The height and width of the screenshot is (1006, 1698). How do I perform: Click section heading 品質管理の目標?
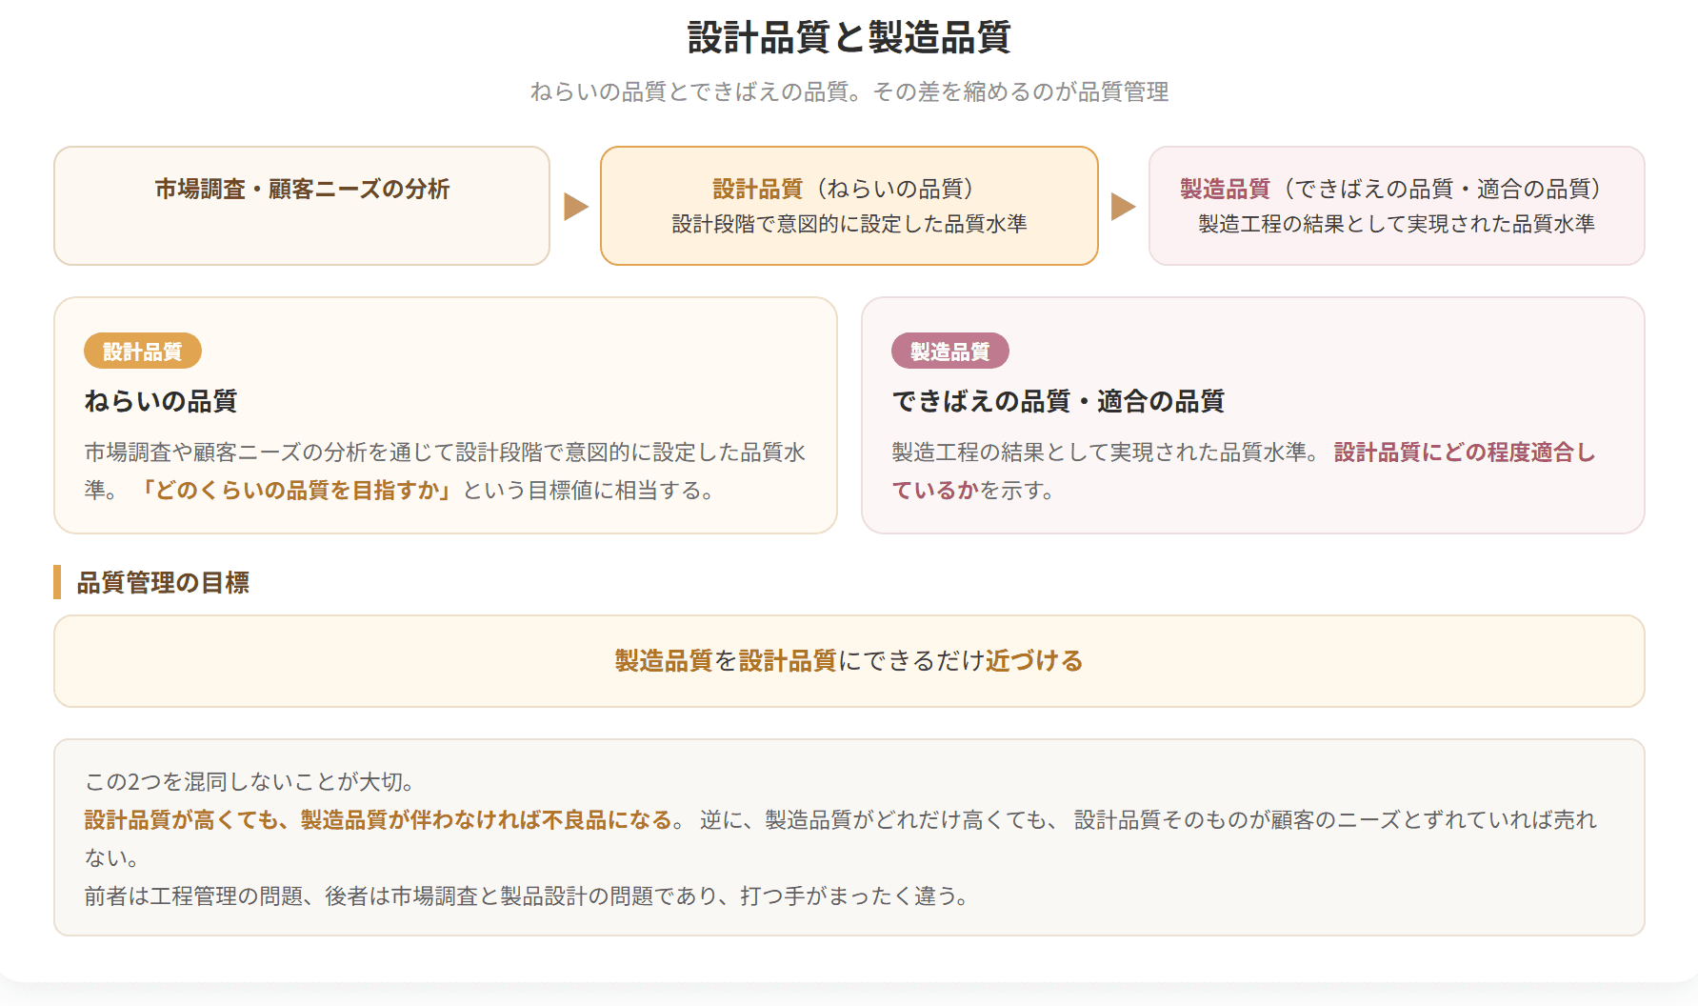coord(163,583)
